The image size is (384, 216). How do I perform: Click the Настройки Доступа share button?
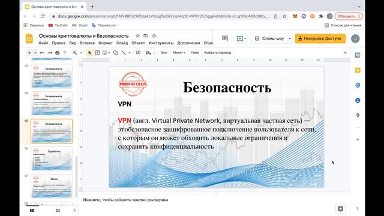[x=320, y=38]
